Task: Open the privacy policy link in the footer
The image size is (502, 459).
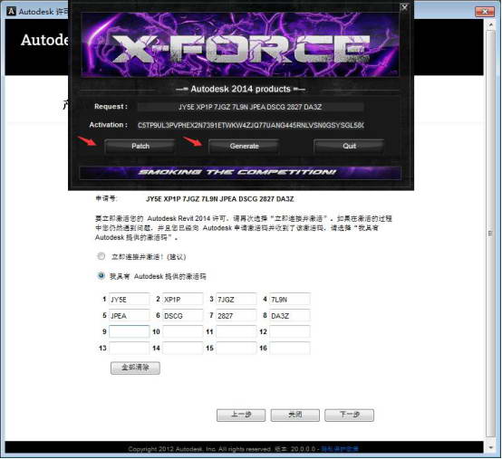Action: [x=340, y=449]
